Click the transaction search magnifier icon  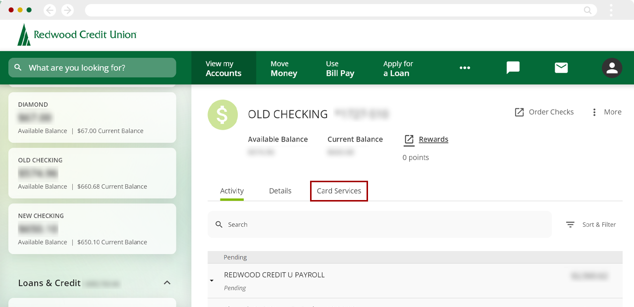tap(219, 224)
